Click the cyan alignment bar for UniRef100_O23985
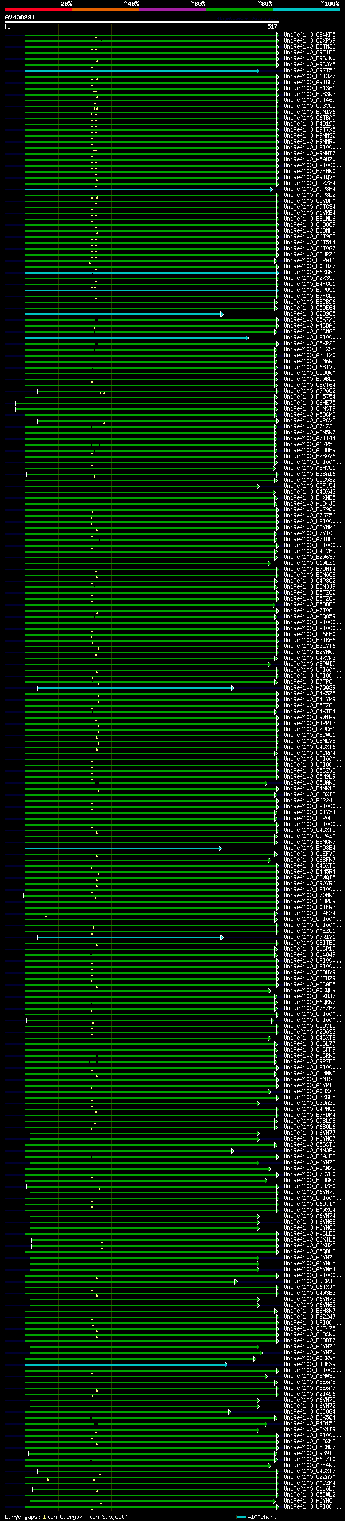The image size is (345, 1521). click(124, 314)
